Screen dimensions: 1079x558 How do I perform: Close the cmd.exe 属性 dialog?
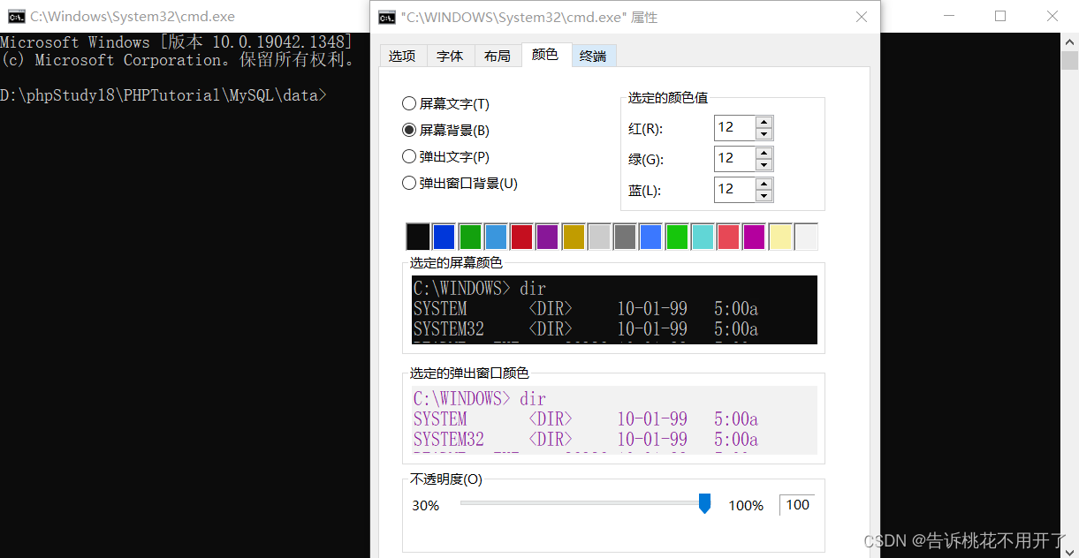pyautogui.click(x=862, y=17)
